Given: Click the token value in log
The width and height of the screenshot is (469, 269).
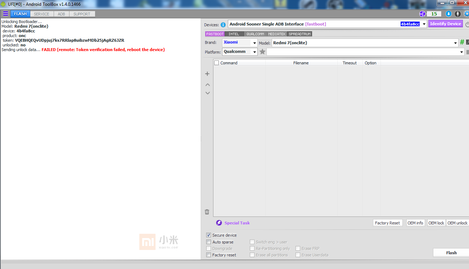Looking at the screenshot, I should (x=69, y=40).
